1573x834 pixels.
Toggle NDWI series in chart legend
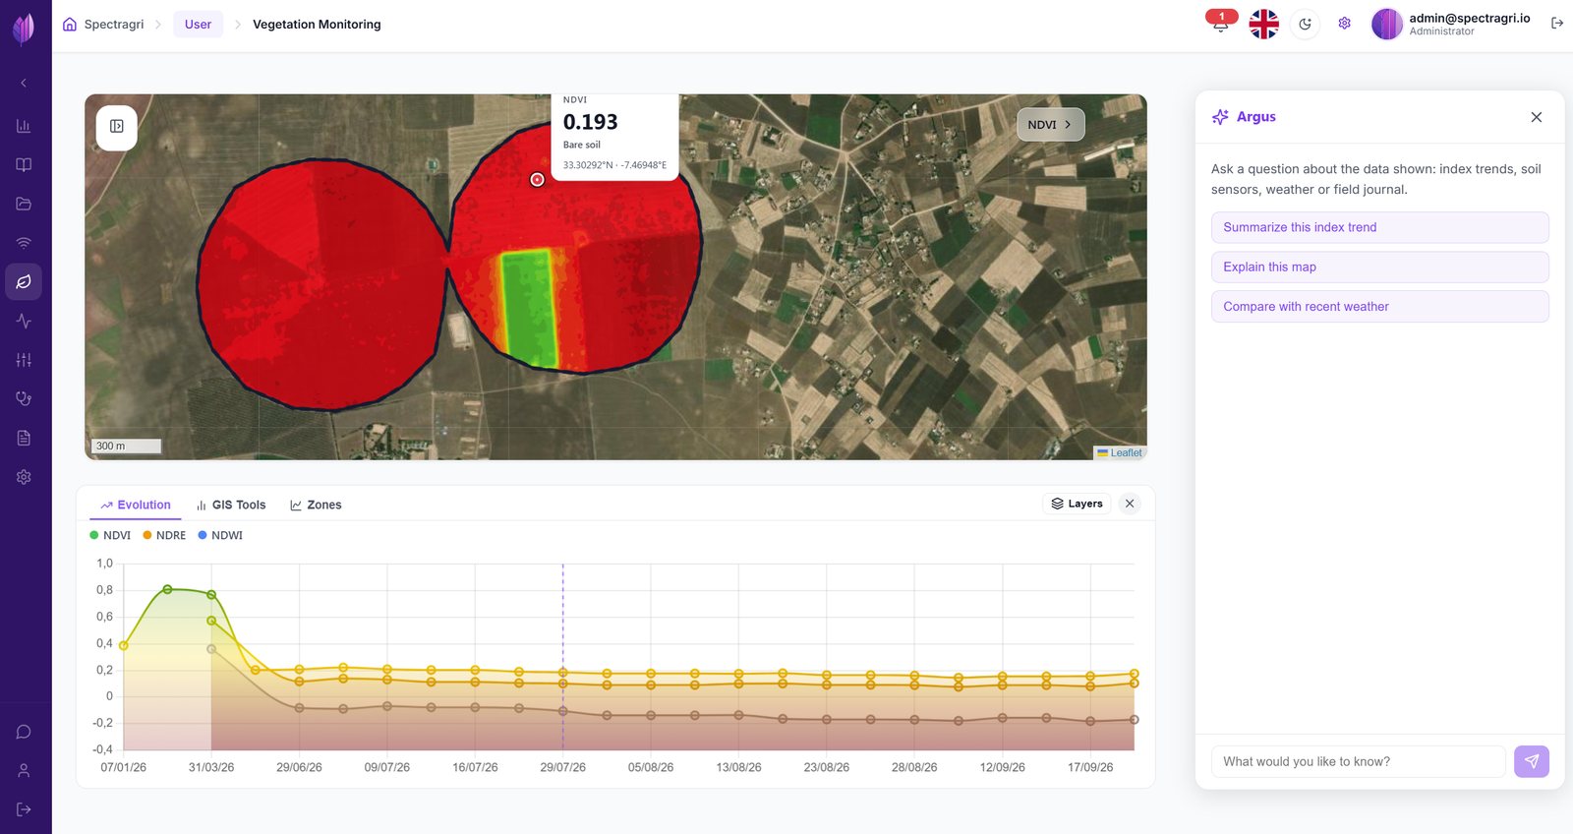220,535
